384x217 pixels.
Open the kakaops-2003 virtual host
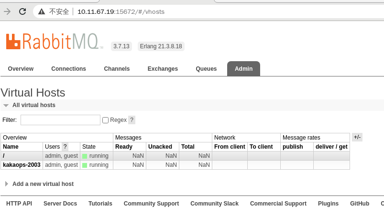(22, 165)
